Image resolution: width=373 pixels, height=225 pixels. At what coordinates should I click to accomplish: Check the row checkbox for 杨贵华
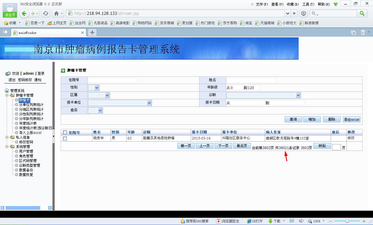pos(65,138)
